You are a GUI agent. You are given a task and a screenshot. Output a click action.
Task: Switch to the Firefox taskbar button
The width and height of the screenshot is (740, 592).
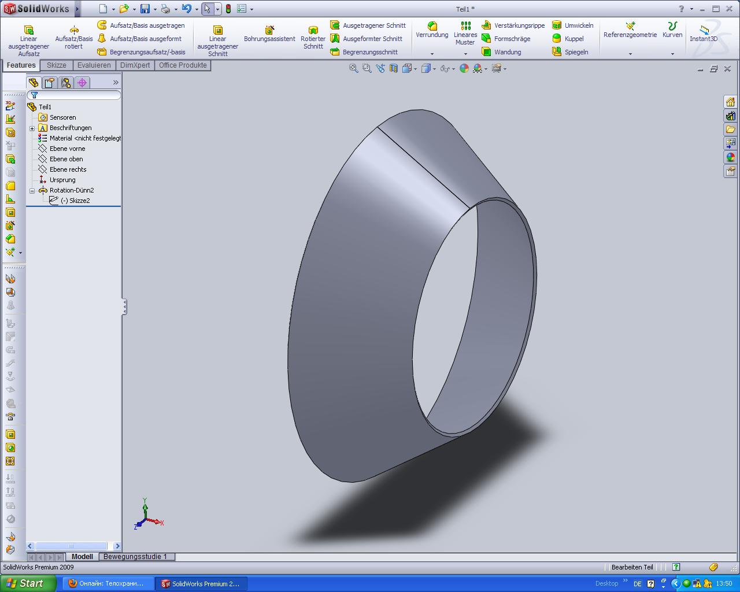(106, 583)
